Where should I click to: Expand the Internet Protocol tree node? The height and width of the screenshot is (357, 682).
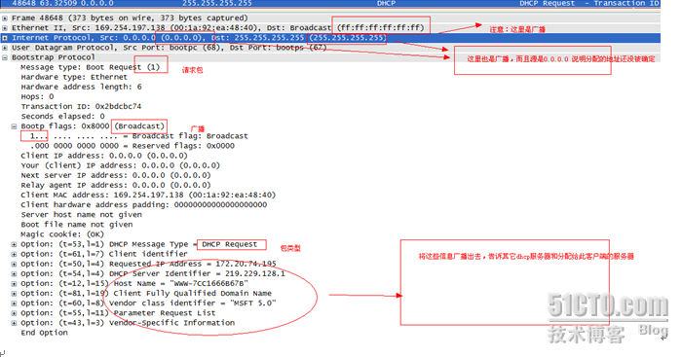[5, 38]
